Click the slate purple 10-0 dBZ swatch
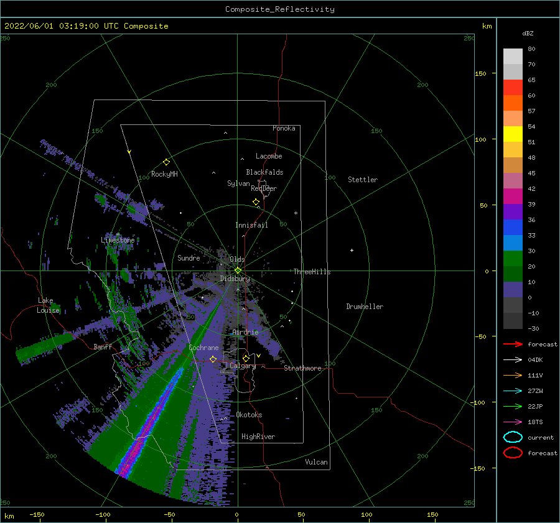 (513, 290)
